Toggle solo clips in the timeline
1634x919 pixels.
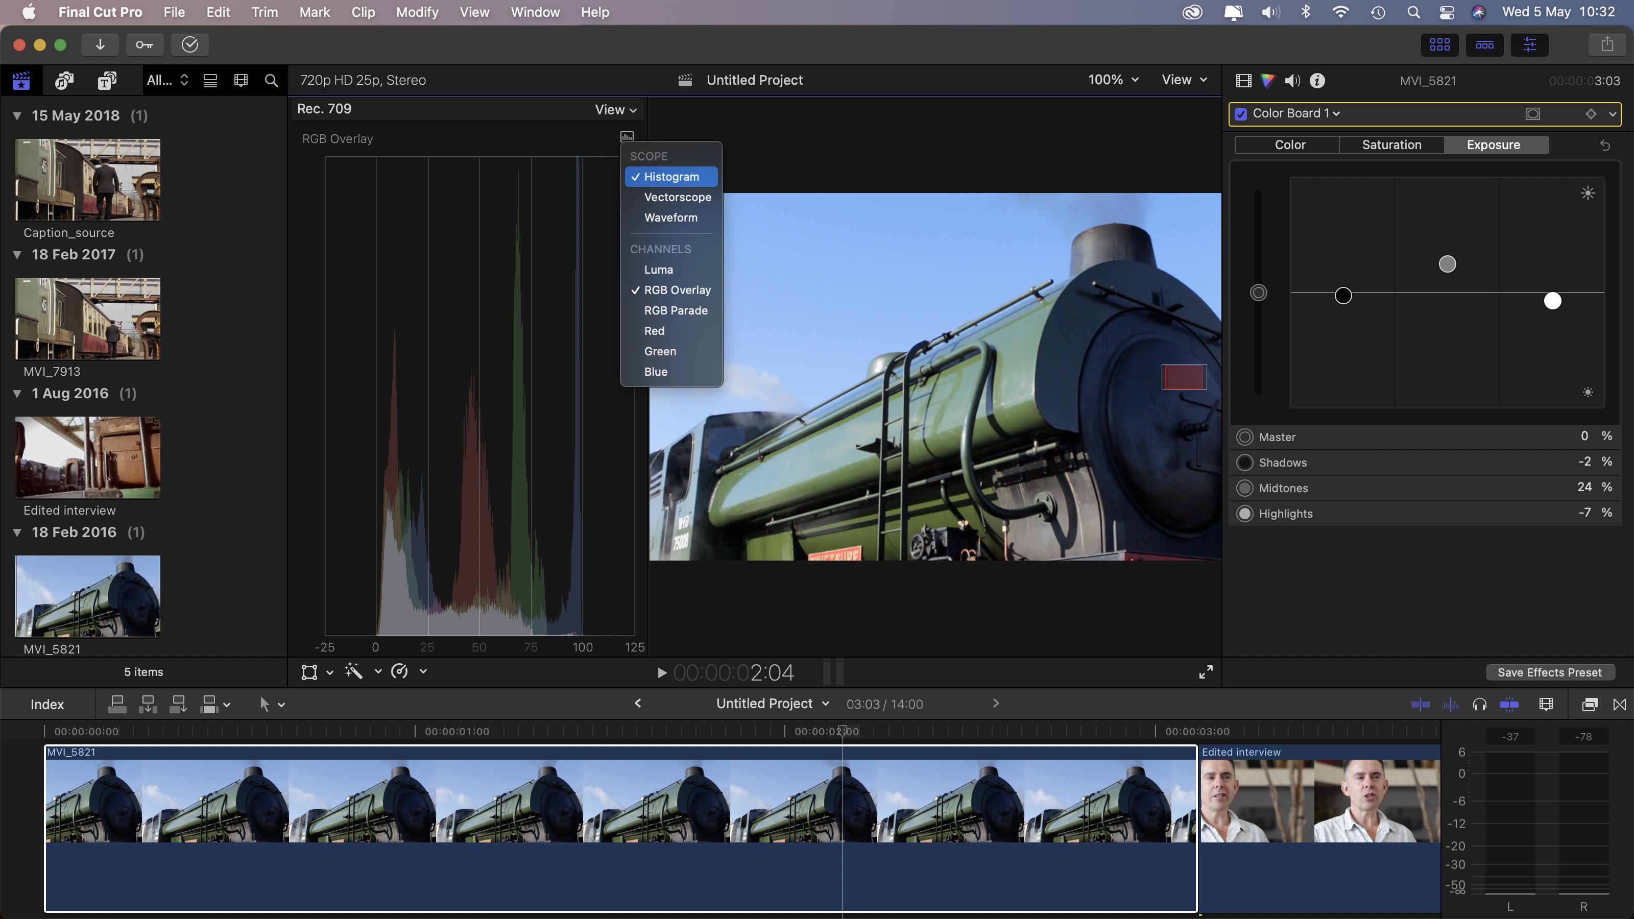[1480, 704]
